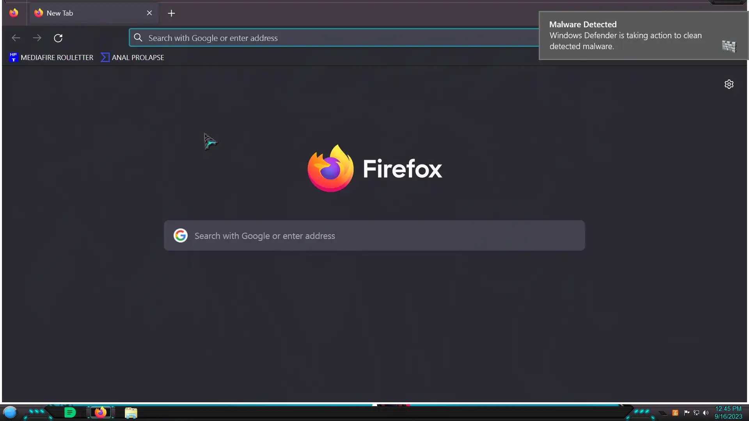The height and width of the screenshot is (421, 749).
Task: Open the Start orb on taskbar
Action: (10, 412)
